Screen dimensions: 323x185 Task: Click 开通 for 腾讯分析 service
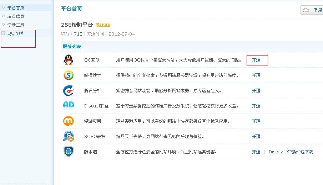point(256,91)
